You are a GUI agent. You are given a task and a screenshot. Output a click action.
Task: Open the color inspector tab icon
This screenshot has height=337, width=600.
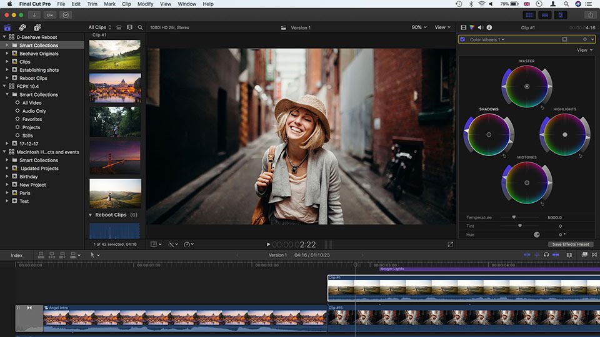pyautogui.click(x=472, y=27)
